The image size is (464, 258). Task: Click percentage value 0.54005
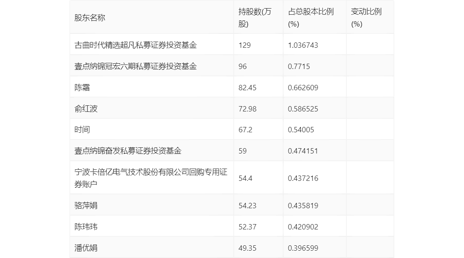point(301,129)
